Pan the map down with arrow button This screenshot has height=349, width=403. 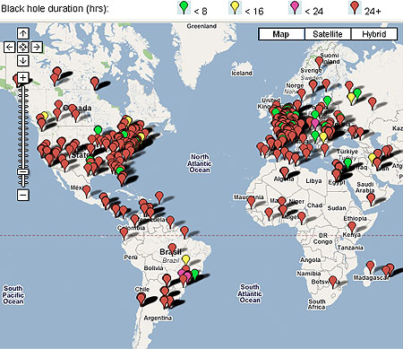23,61
